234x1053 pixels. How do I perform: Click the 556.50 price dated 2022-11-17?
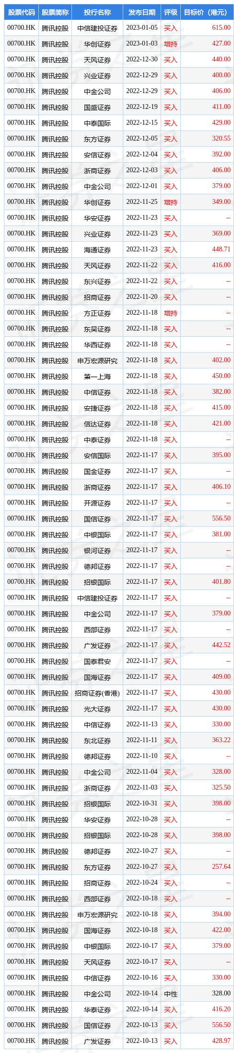coord(221,519)
